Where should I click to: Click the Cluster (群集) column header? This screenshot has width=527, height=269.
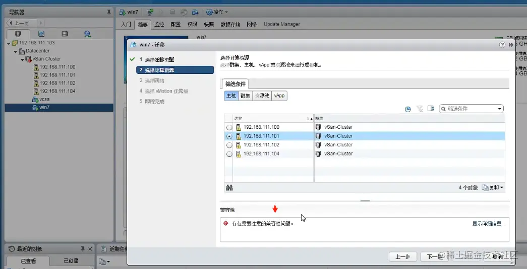tap(409, 119)
